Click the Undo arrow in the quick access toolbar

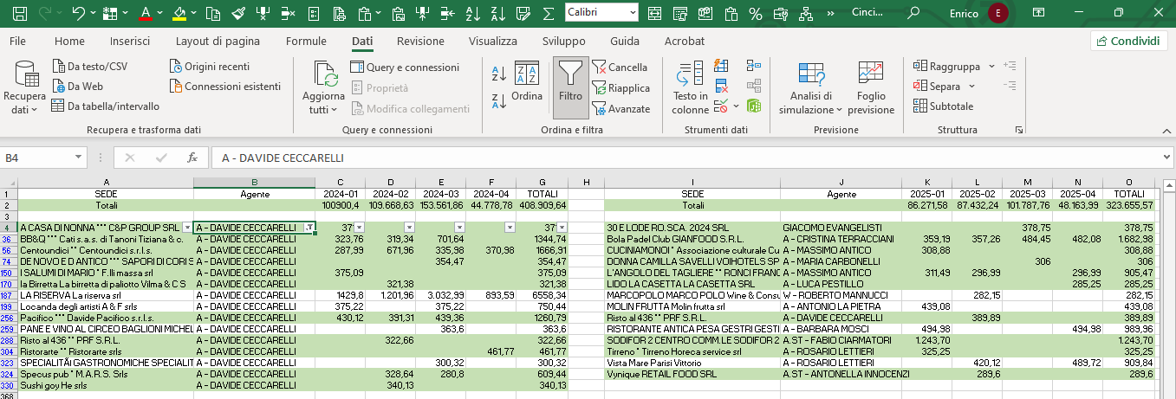pos(79,13)
